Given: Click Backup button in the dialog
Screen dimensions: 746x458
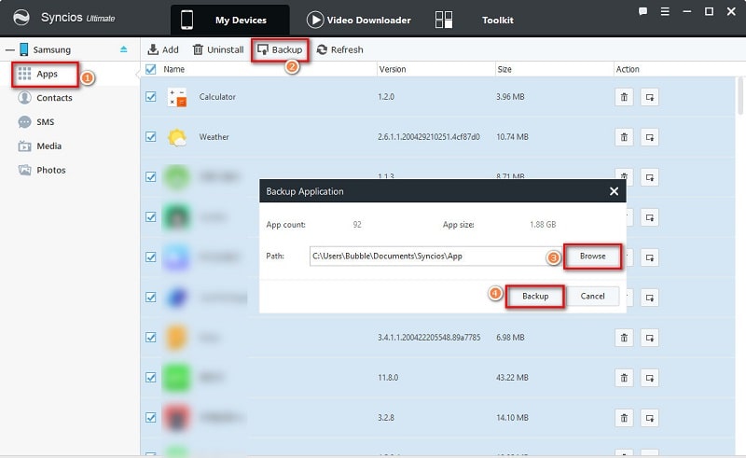Looking at the screenshot, I should [x=535, y=296].
